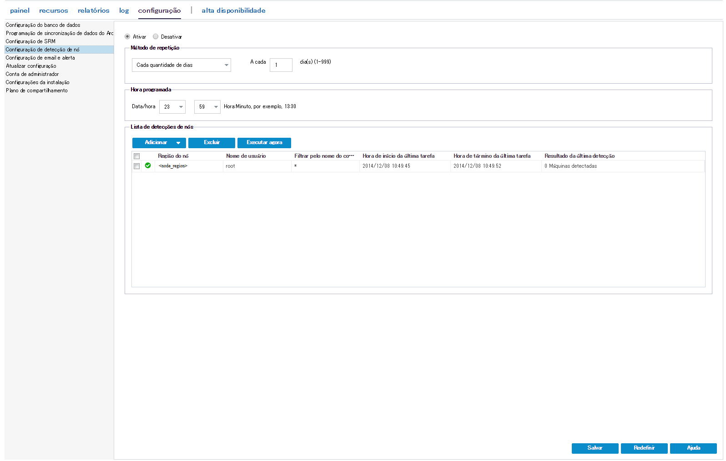Click the Nome de usuário column header
Viewport: 726px width, 461px height.
click(x=257, y=156)
